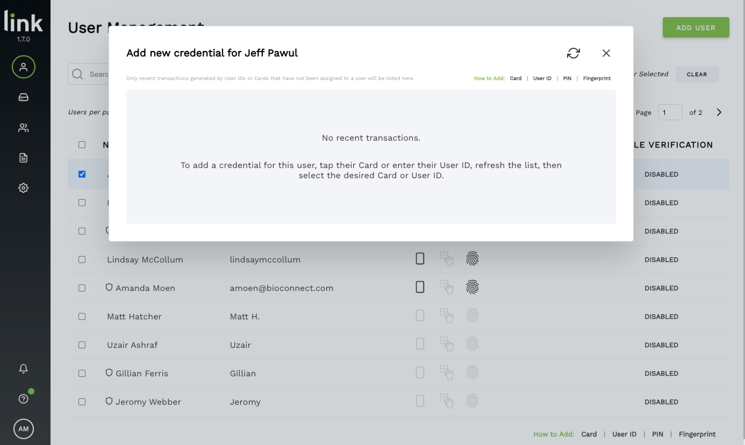The image size is (745, 445).
Task: Open PIN how-to link in dialog
Action: 567,78
